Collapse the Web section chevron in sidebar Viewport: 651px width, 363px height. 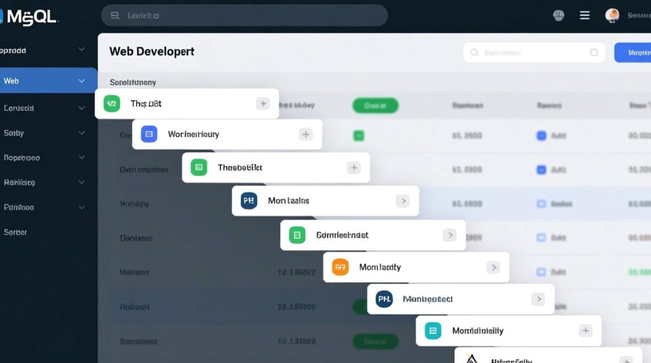[x=82, y=81]
